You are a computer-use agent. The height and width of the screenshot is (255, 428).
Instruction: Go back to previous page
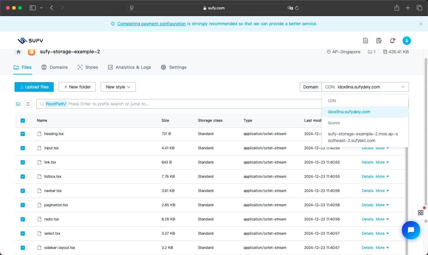52,8
